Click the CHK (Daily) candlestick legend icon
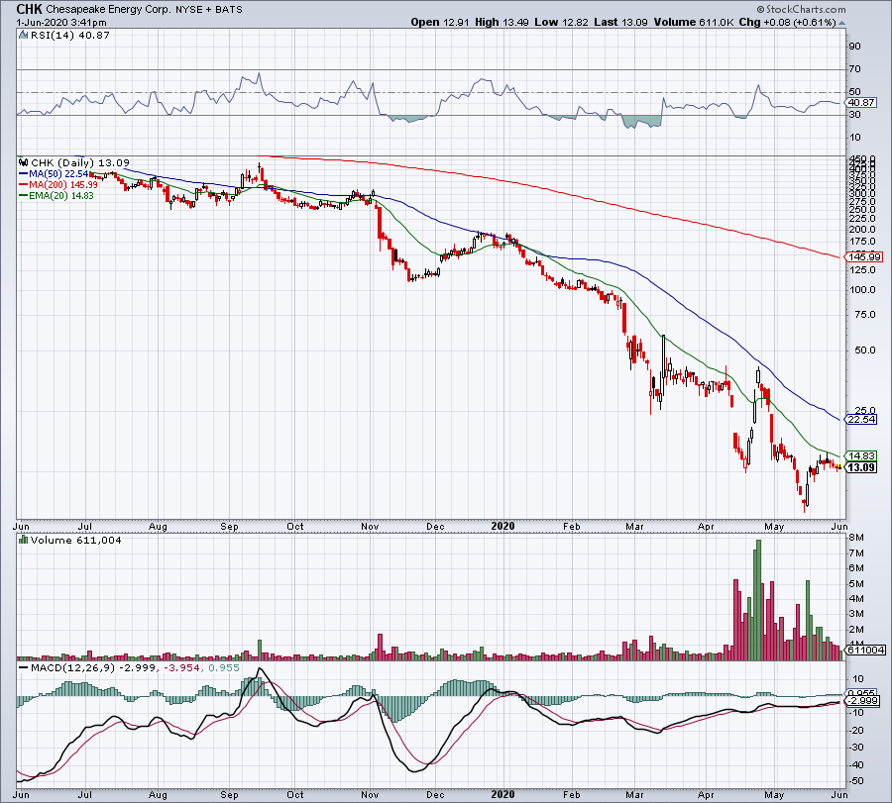Viewport: 892px width, 803px height. coord(22,162)
